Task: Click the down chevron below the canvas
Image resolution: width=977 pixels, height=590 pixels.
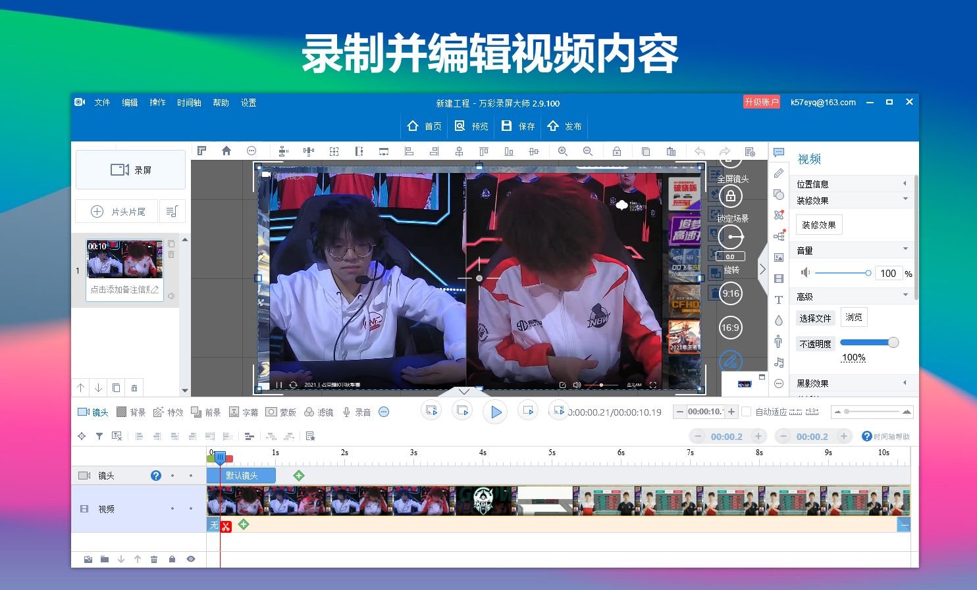Action: coord(464,391)
